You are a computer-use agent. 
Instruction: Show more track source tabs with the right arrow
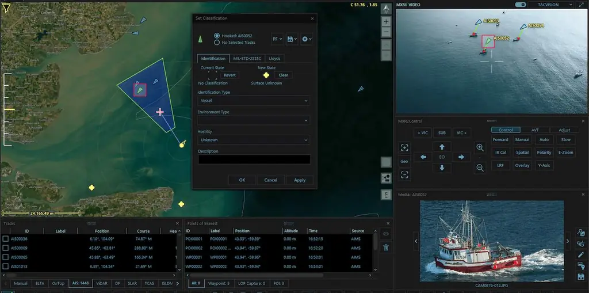click(x=177, y=283)
